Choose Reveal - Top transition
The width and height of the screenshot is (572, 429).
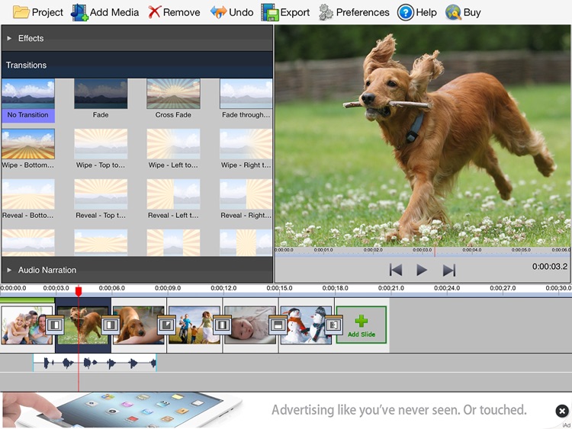click(x=101, y=200)
